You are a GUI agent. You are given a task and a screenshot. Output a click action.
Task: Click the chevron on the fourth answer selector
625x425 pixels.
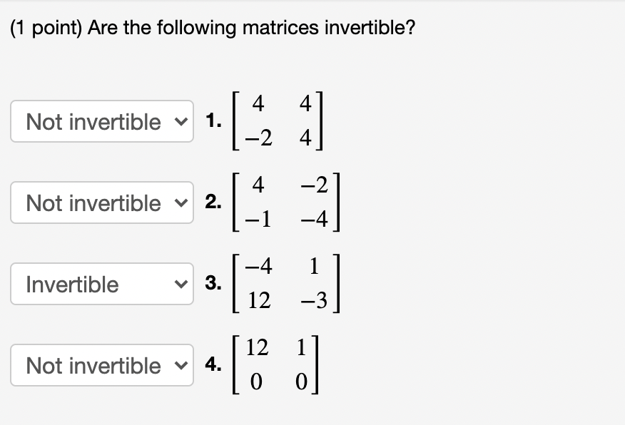(181, 365)
